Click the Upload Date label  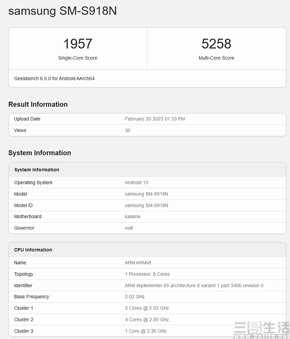coord(27,119)
